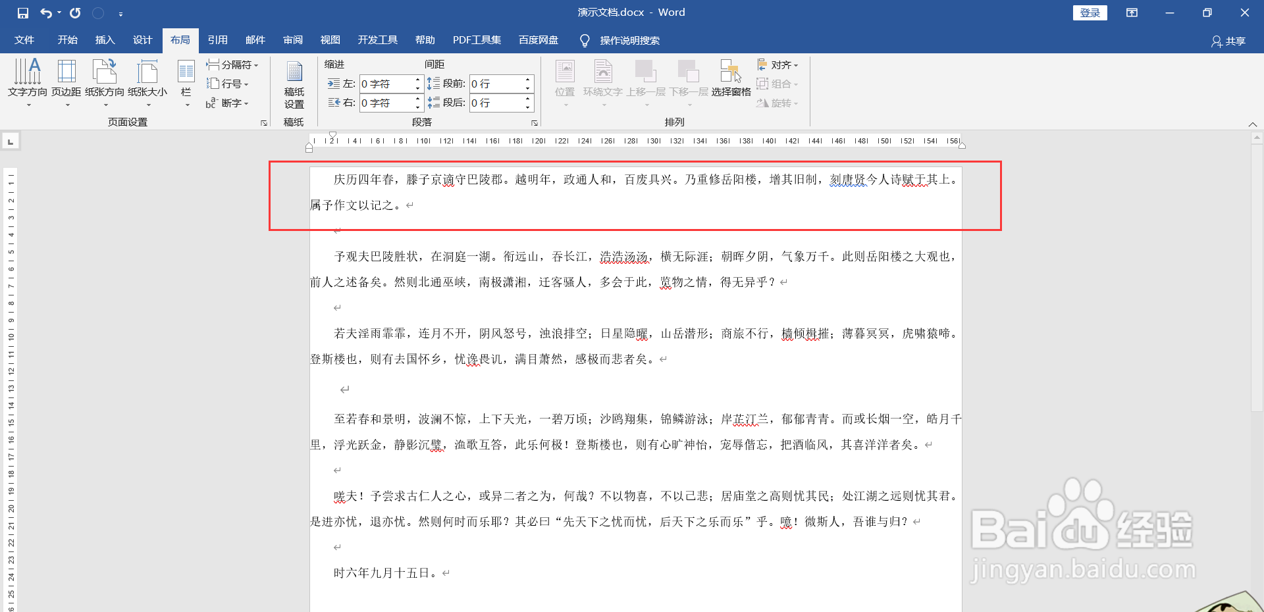1264x612 pixels.
Task: Save the document via quick access toolbar
Action: pyautogui.click(x=22, y=13)
